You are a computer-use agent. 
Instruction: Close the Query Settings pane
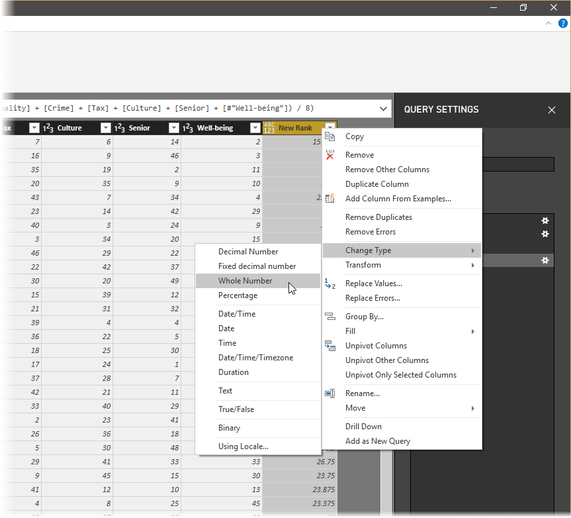pos(552,110)
